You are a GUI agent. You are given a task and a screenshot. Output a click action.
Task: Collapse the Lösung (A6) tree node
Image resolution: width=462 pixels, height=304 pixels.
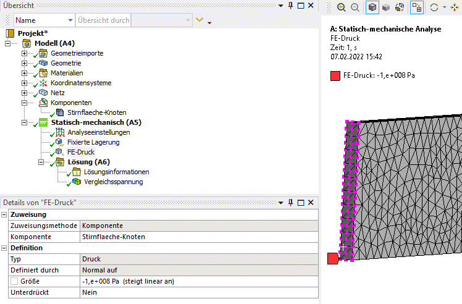(x=41, y=162)
